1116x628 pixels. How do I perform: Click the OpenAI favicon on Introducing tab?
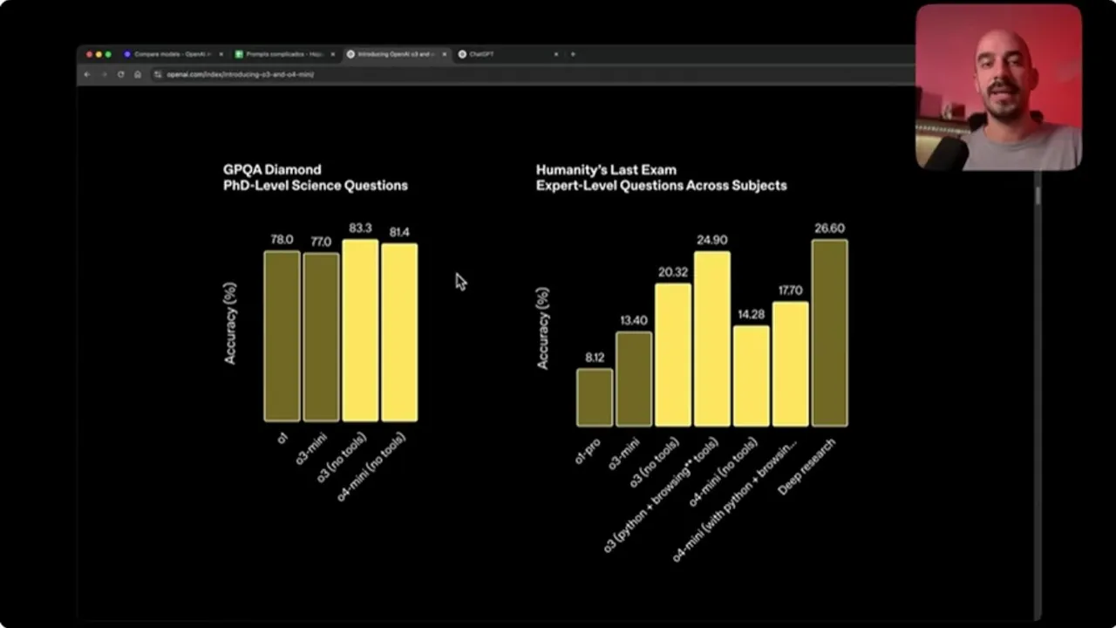tap(350, 54)
